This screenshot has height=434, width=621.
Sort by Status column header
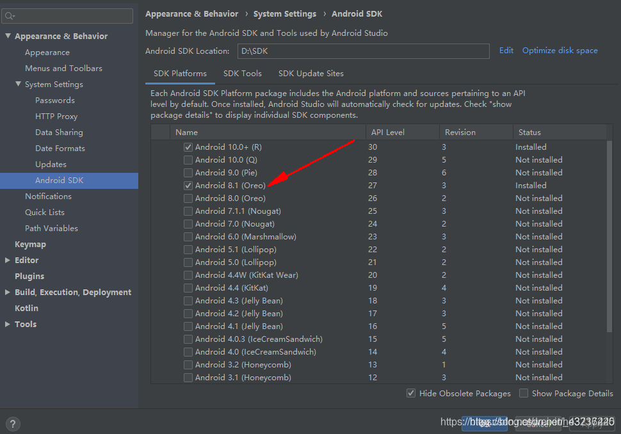[x=560, y=133]
